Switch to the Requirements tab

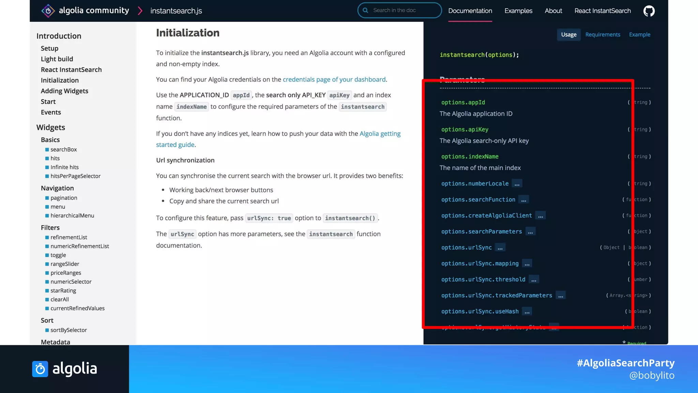[x=603, y=35]
